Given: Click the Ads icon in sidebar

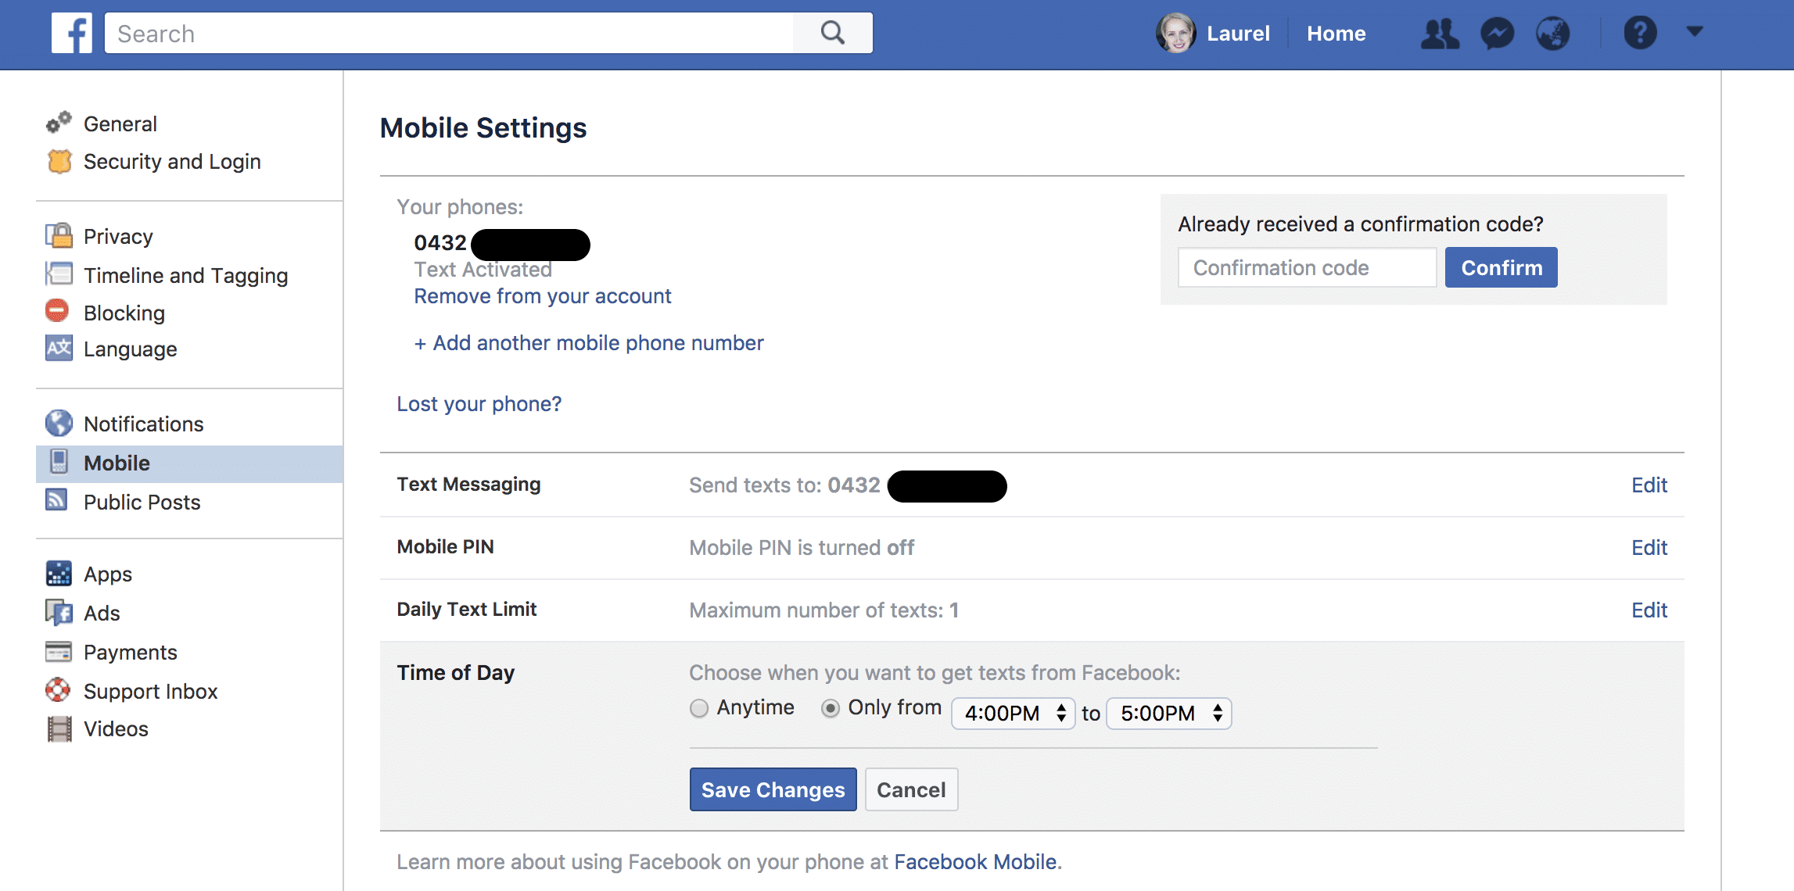Looking at the screenshot, I should [59, 612].
